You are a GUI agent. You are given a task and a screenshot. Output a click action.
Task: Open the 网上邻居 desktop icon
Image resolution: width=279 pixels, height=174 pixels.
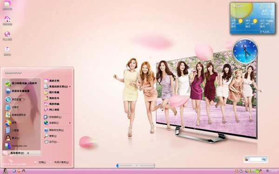point(7,36)
